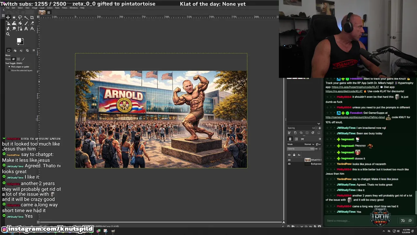The width and height of the screenshot is (417, 235).
Task: Show hidden system tray icons chevron
Action: pyautogui.click(x=383, y=231)
